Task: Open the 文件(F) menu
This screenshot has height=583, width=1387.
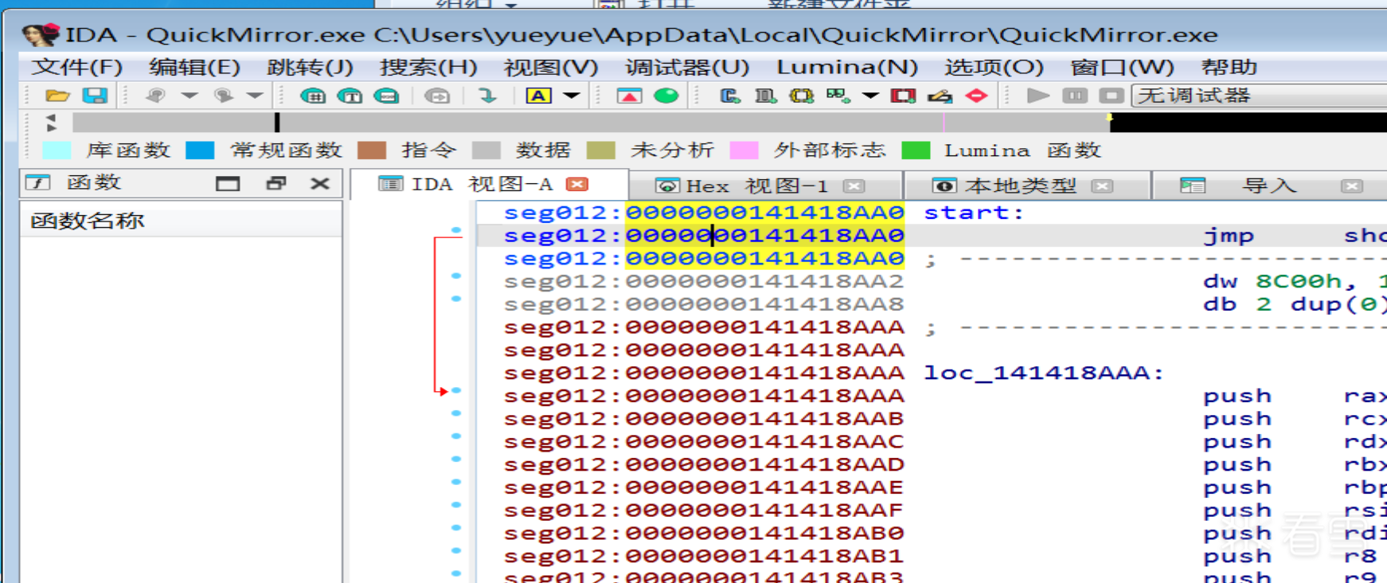Action: [x=76, y=67]
